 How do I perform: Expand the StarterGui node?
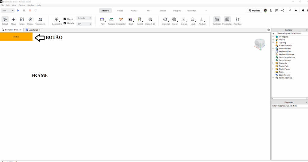pyautogui.click(x=273, y=63)
